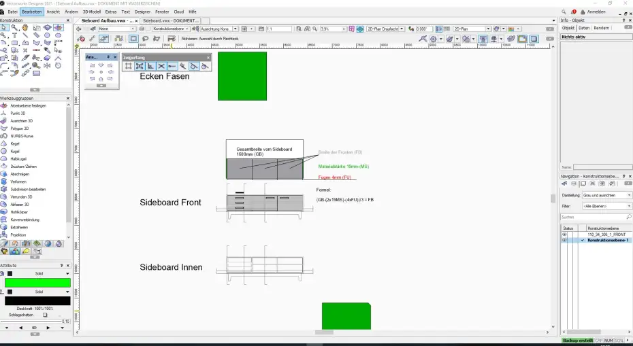Click the notification alert icon
The image size is (633, 346).
pyautogui.click(x=574, y=12)
